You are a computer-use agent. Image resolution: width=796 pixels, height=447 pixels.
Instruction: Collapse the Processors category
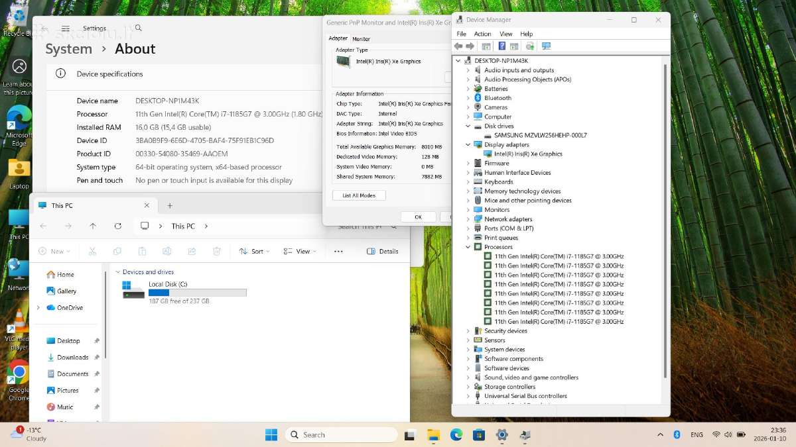click(468, 247)
